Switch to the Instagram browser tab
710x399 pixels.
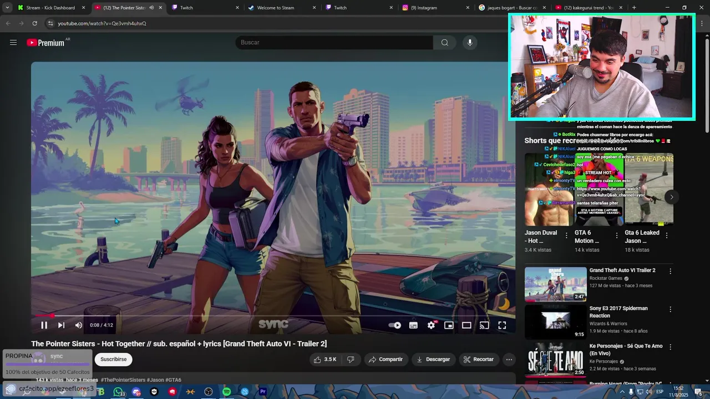click(434, 8)
